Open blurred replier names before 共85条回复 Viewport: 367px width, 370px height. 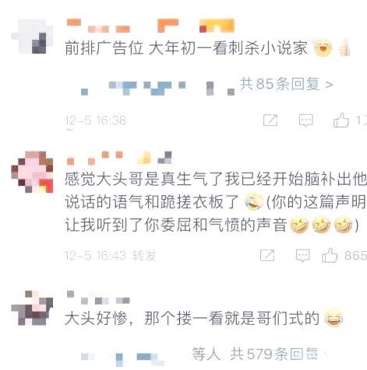tap(158, 89)
